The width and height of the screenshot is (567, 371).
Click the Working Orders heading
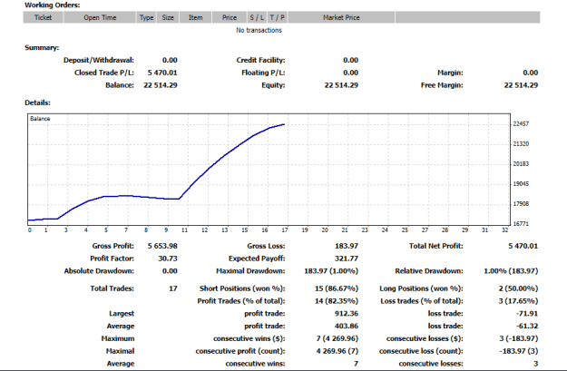(x=53, y=5)
